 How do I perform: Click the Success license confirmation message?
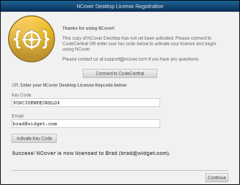[x=91, y=153]
